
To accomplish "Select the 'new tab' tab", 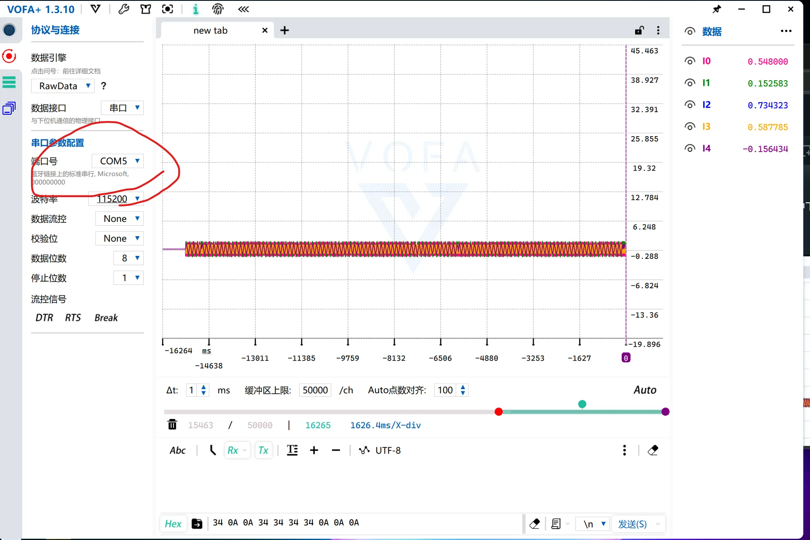I will pos(218,30).
